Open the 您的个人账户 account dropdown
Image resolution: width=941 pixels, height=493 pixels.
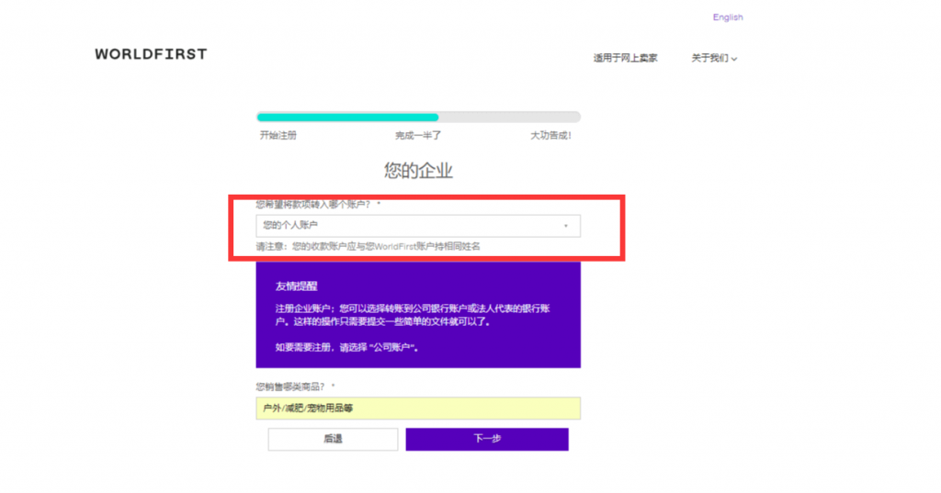409,225
